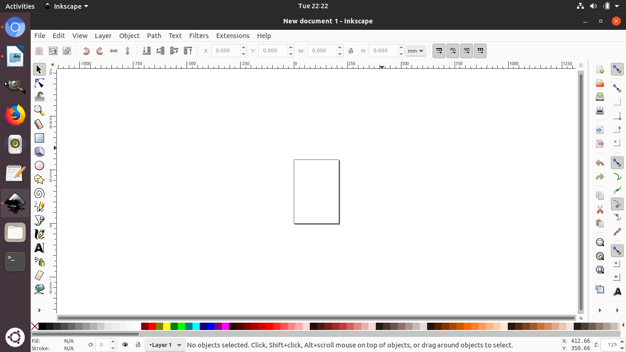626x352 pixels.
Task: Toggle move patterns with objects
Action: pos(480,51)
